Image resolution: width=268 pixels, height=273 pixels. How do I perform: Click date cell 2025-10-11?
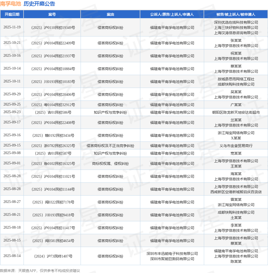point(12,81)
